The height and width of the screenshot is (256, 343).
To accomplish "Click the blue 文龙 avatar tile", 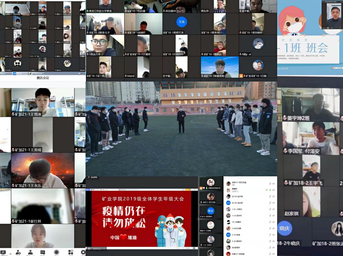I will (181, 22).
